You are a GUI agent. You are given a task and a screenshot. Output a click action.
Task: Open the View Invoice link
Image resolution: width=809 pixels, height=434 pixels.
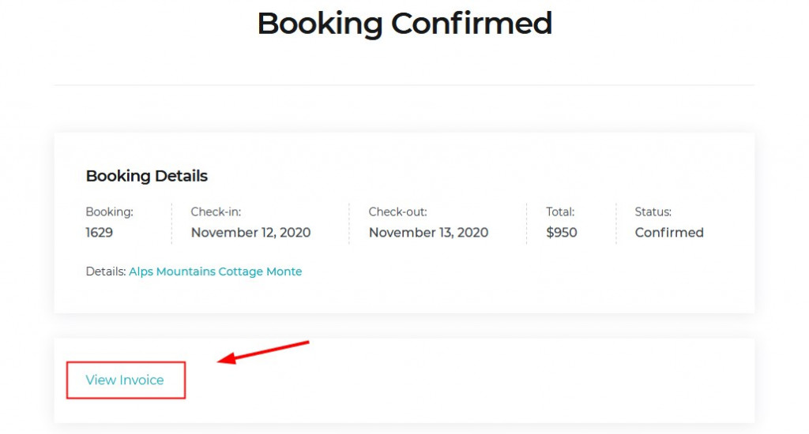(125, 380)
